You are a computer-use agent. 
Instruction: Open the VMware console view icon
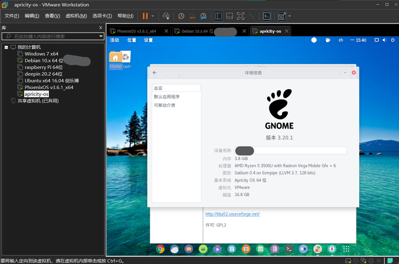tap(267, 16)
